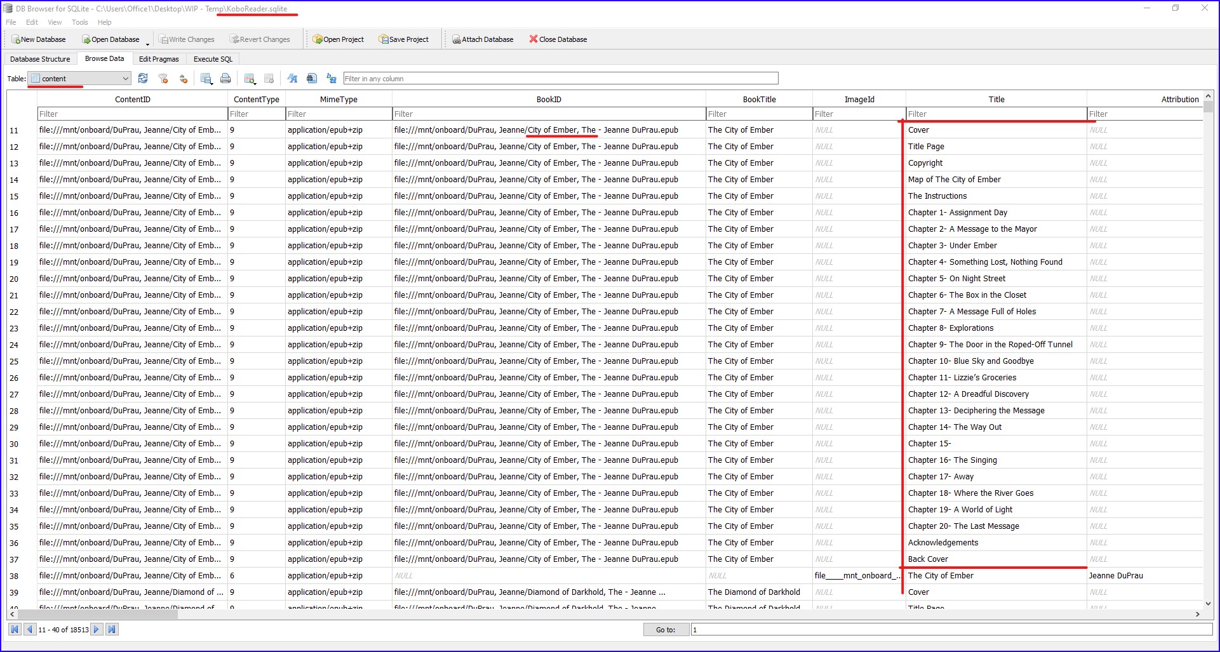
Task: Open the find in table binoculars icon
Action: (x=312, y=78)
